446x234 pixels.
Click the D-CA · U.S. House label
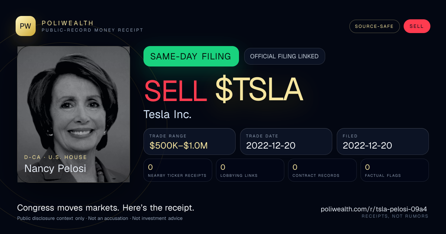[x=56, y=157]
